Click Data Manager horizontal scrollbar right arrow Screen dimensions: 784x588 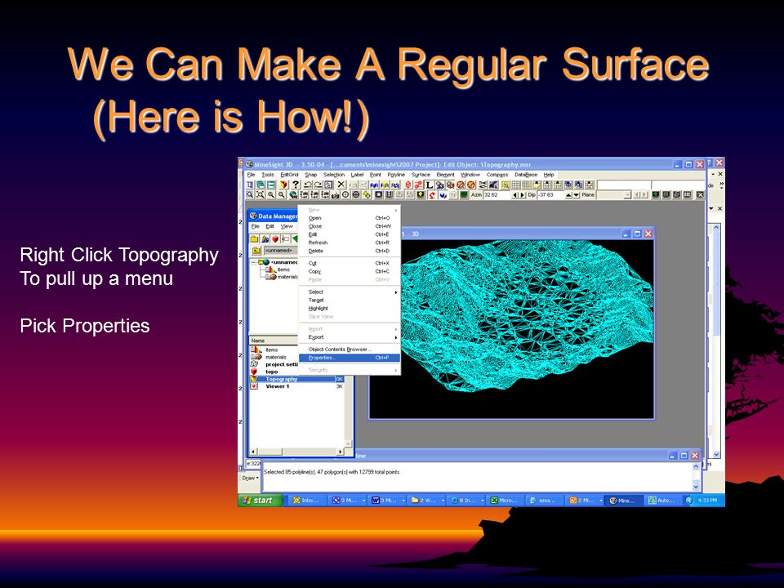(340, 452)
